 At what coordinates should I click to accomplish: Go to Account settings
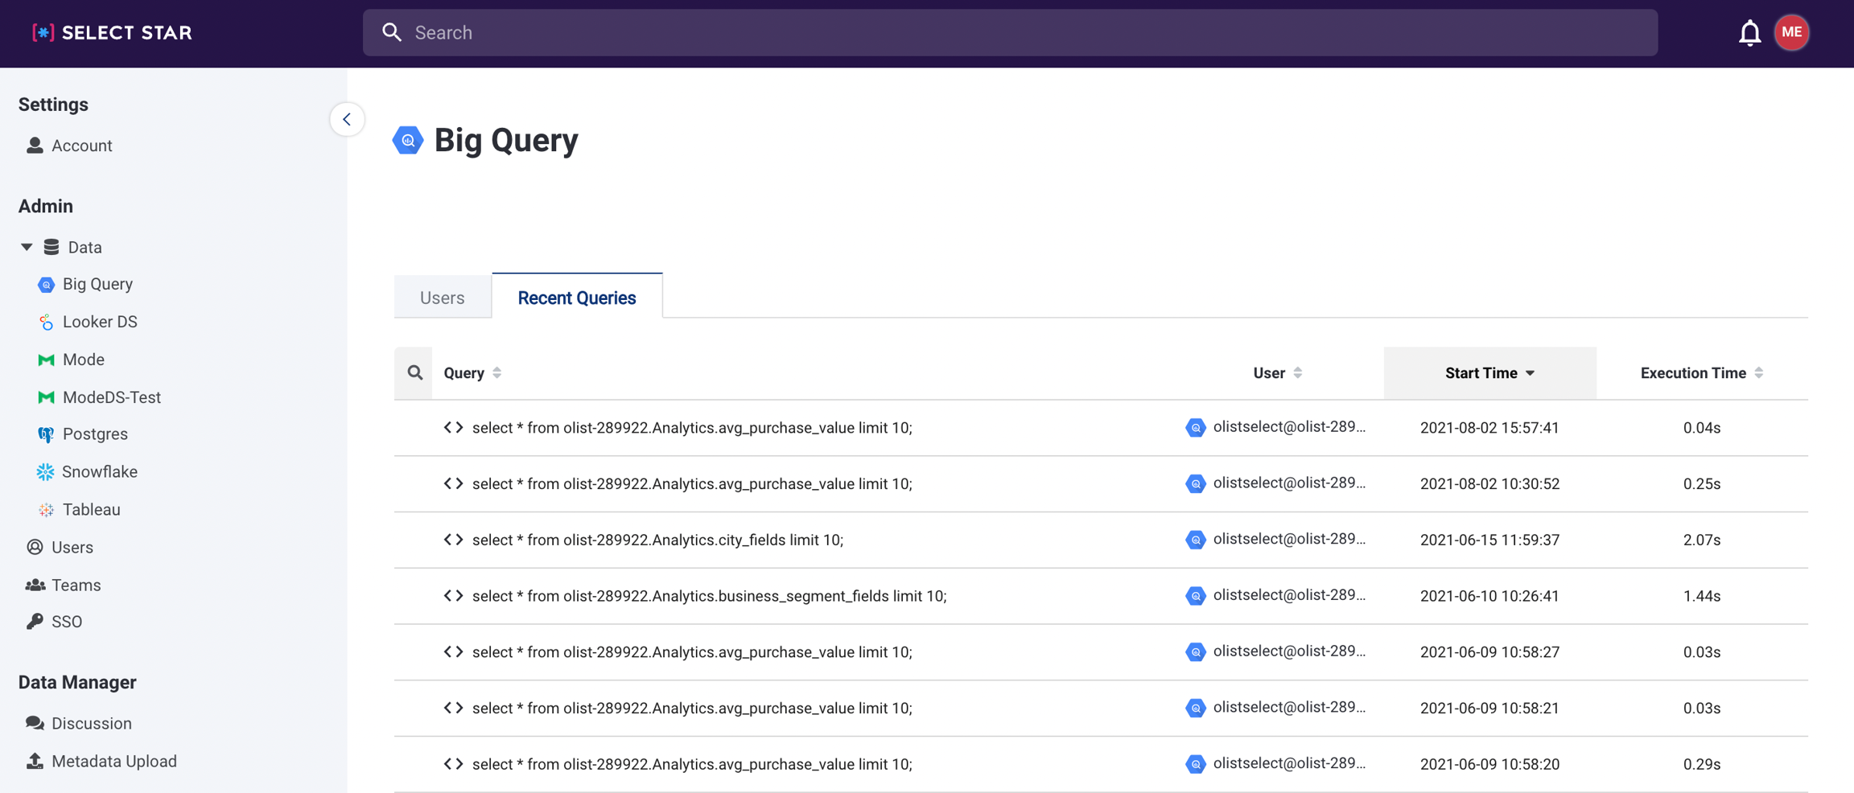click(81, 146)
